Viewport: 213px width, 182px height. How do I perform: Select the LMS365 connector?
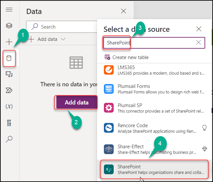click(154, 70)
